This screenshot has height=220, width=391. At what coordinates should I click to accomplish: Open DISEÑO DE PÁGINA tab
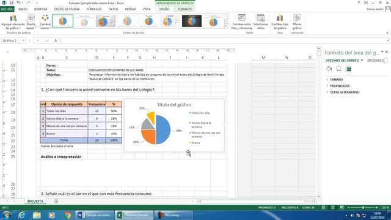pyautogui.click(x=67, y=9)
